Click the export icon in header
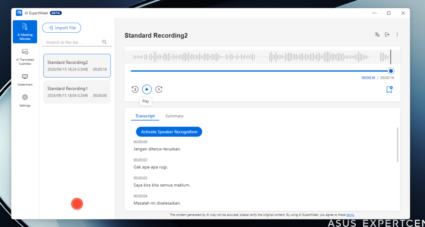 (x=387, y=35)
